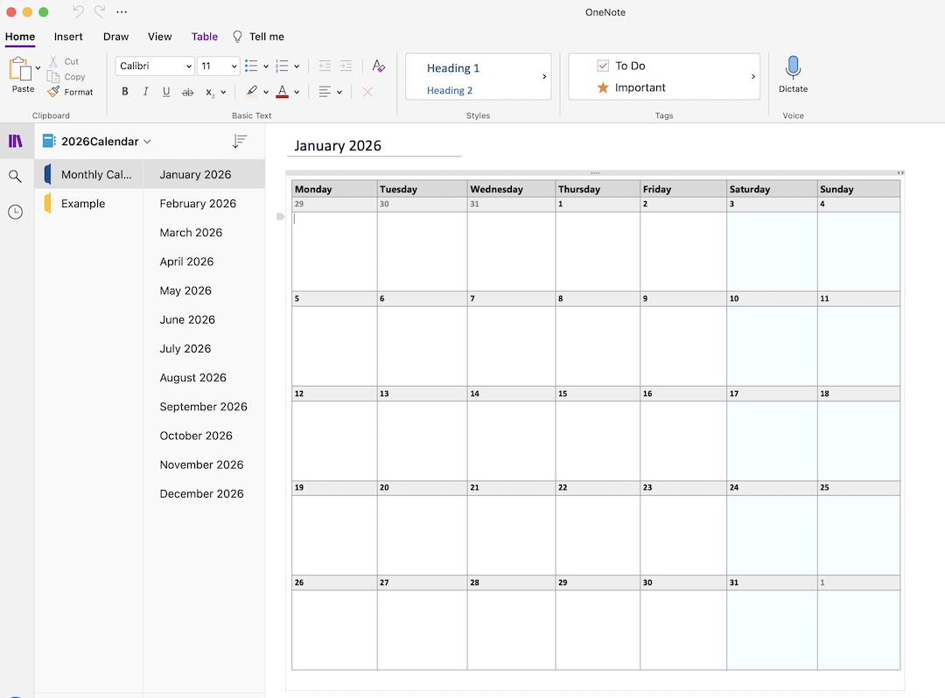Viewport: 945px width, 698px height.
Task: Apply the Heading 1 style
Action: [452, 68]
